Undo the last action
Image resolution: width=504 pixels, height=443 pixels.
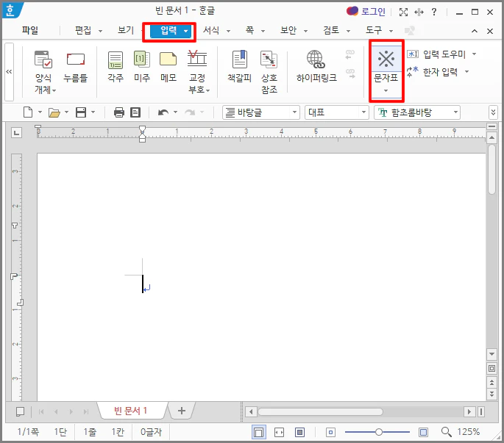[x=163, y=112]
